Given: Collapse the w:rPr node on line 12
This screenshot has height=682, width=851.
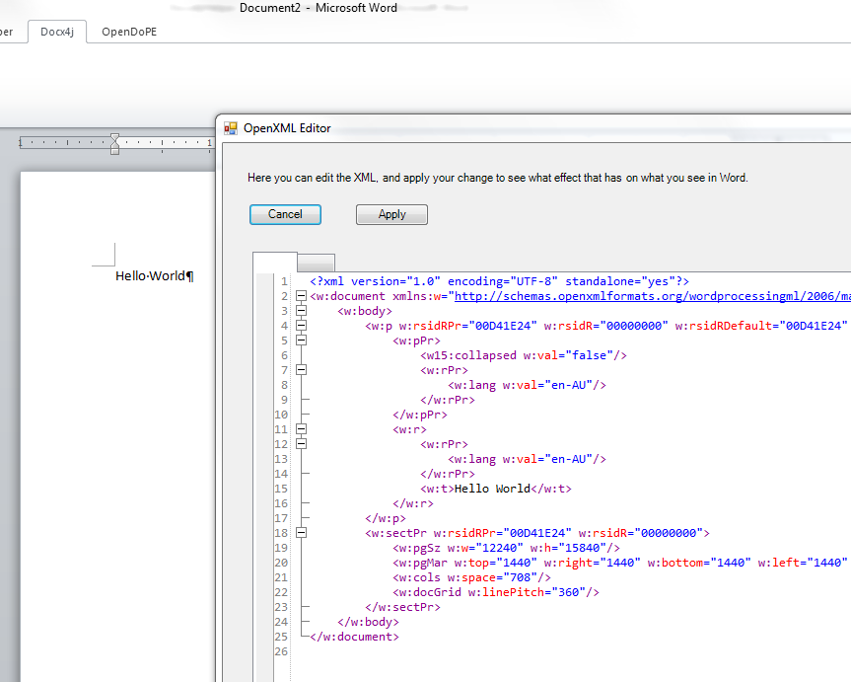Looking at the screenshot, I should [301, 444].
